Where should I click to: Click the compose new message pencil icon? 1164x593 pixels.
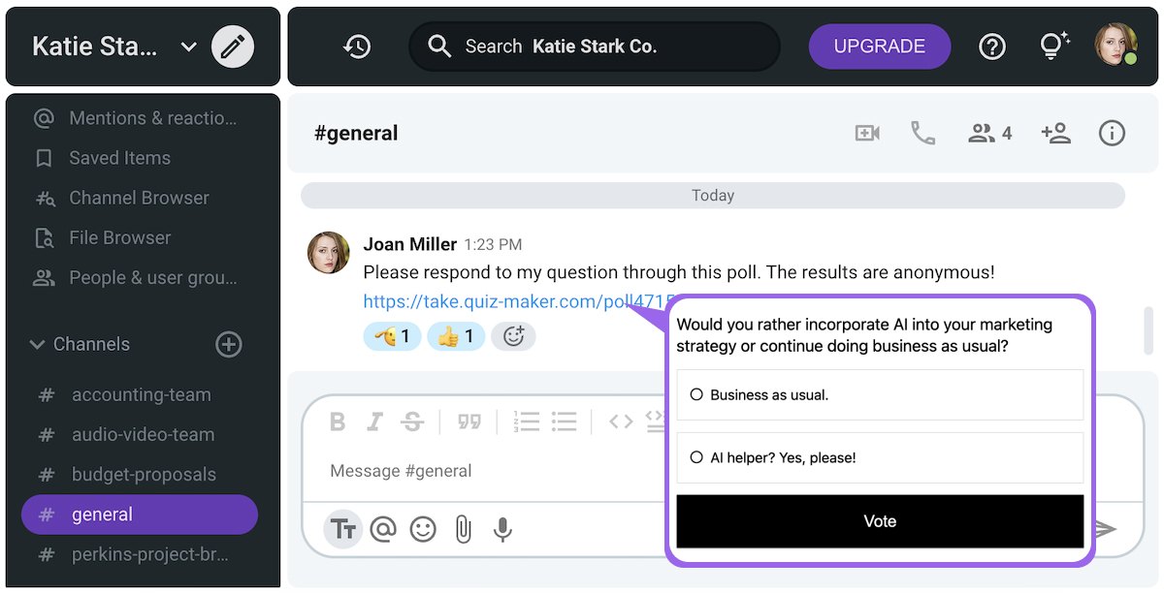(x=233, y=47)
